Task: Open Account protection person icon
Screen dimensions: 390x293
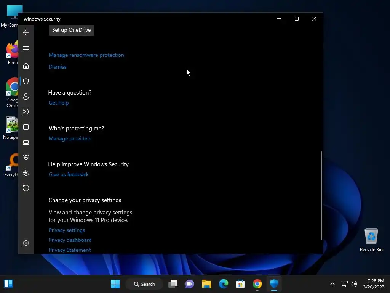Action: point(26,97)
